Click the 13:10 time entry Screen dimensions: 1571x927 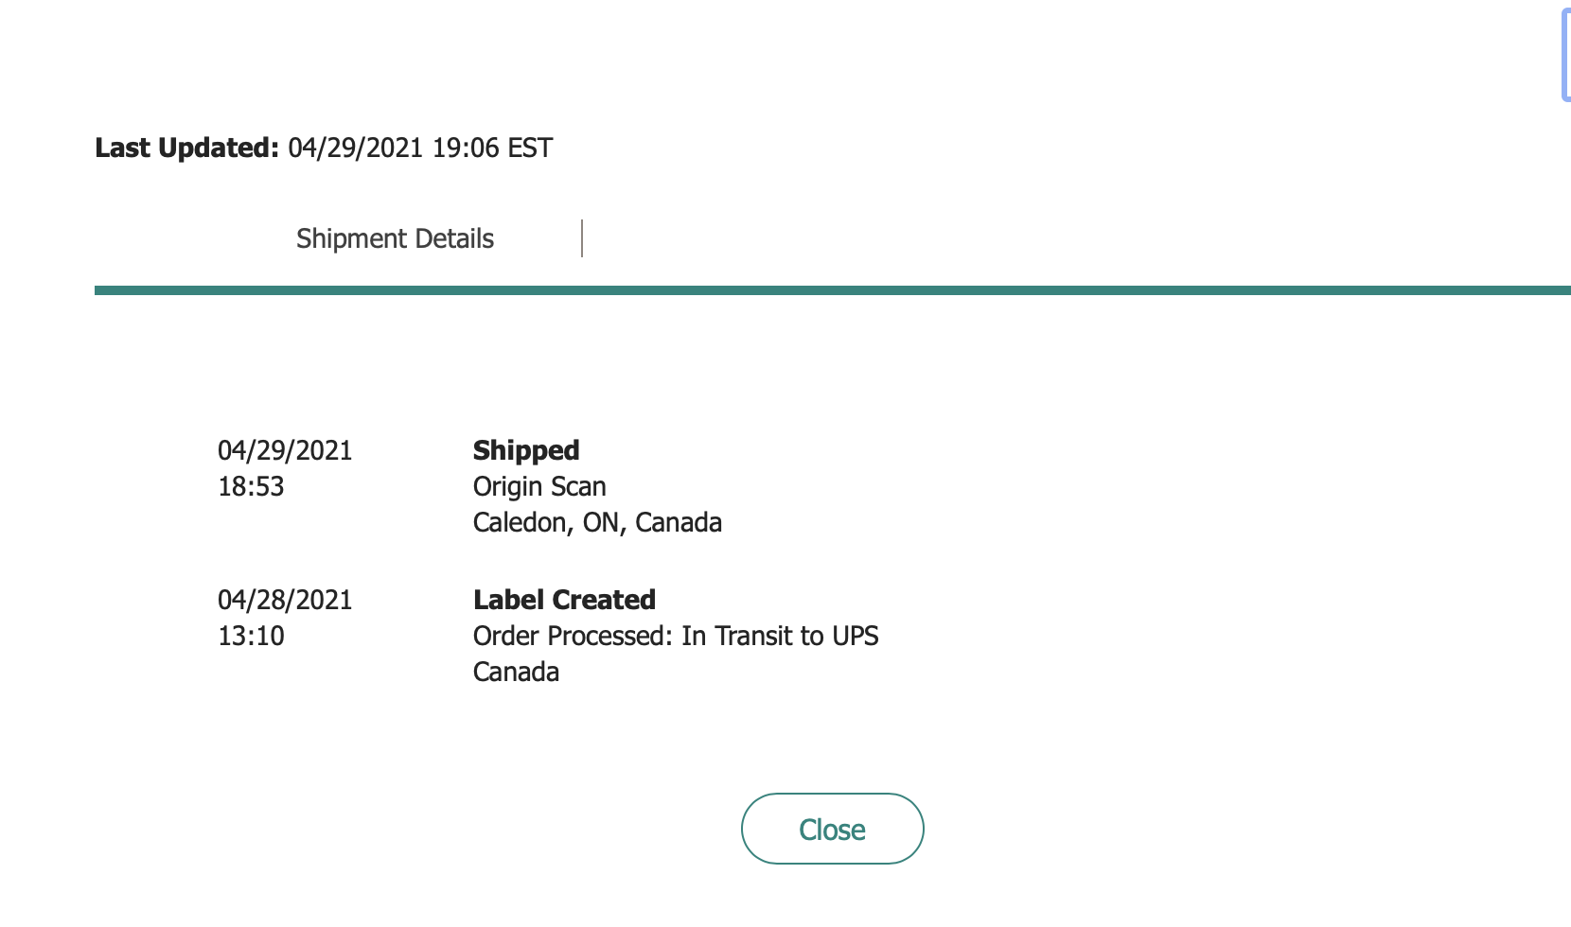click(x=251, y=636)
